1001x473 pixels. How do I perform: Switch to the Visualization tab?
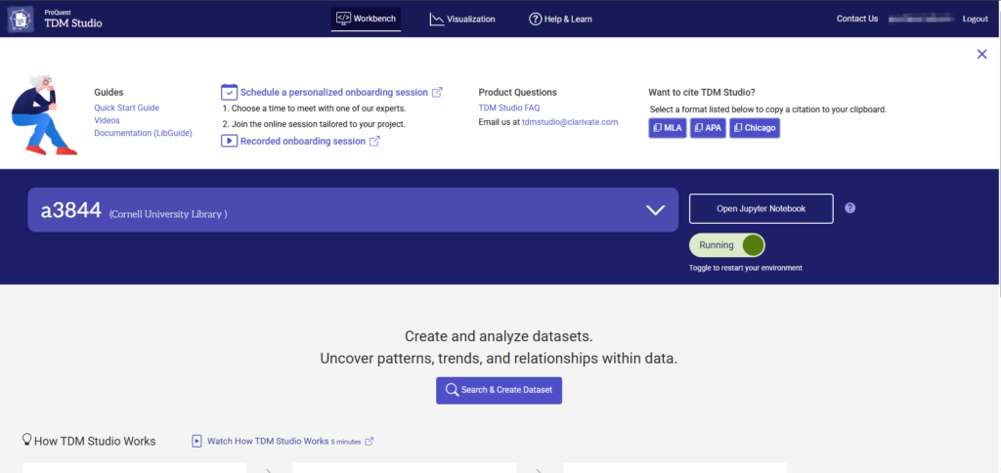(x=462, y=19)
